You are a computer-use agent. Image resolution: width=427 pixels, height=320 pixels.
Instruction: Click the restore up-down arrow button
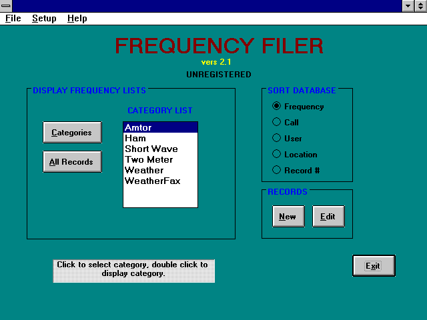pyautogui.click(x=420, y=6)
